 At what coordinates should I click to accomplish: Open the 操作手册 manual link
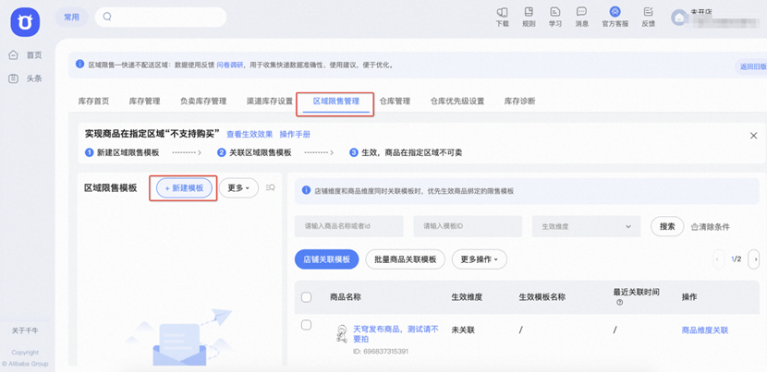click(295, 135)
